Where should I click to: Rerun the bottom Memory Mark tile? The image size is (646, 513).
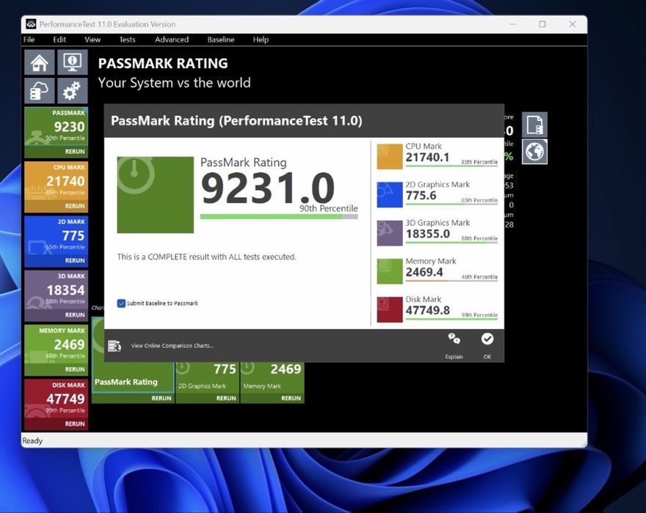(x=291, y=398)
